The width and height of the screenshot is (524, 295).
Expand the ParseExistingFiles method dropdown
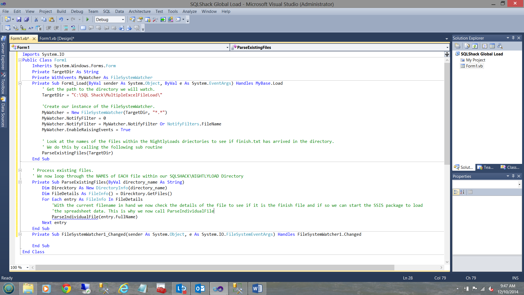click(x=447, y=48)
